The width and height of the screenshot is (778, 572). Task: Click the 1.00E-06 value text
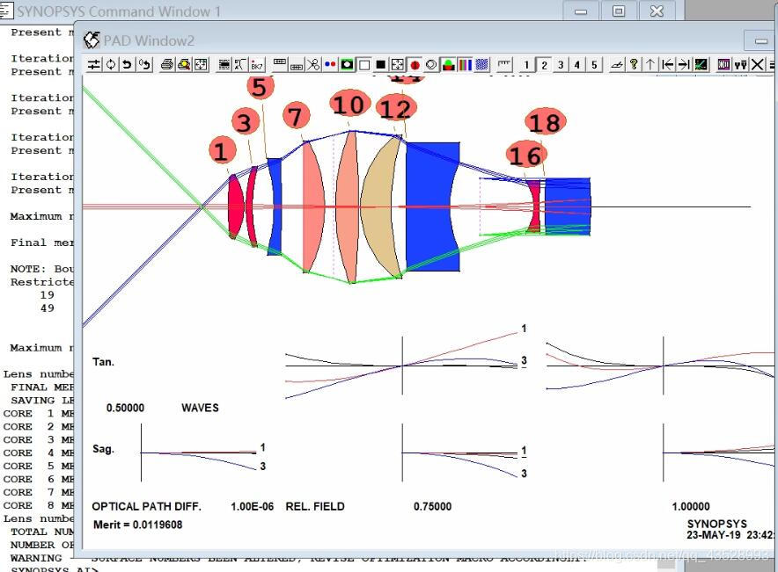(252, 507)
